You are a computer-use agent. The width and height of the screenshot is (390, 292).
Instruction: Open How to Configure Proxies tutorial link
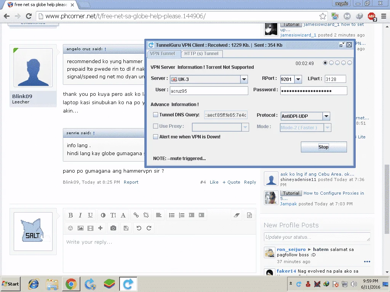334,193
